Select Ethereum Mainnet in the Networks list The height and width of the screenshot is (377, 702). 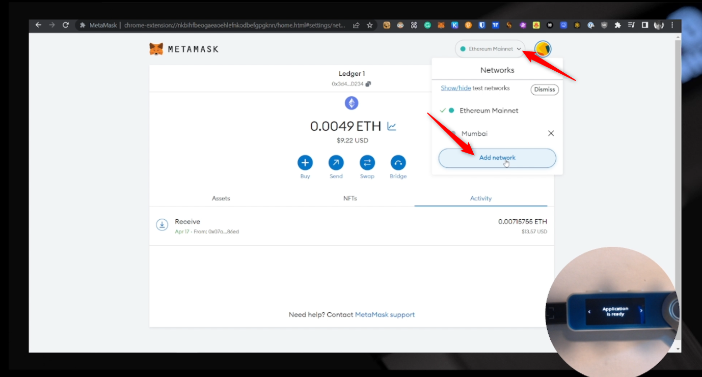pos(489,110)
